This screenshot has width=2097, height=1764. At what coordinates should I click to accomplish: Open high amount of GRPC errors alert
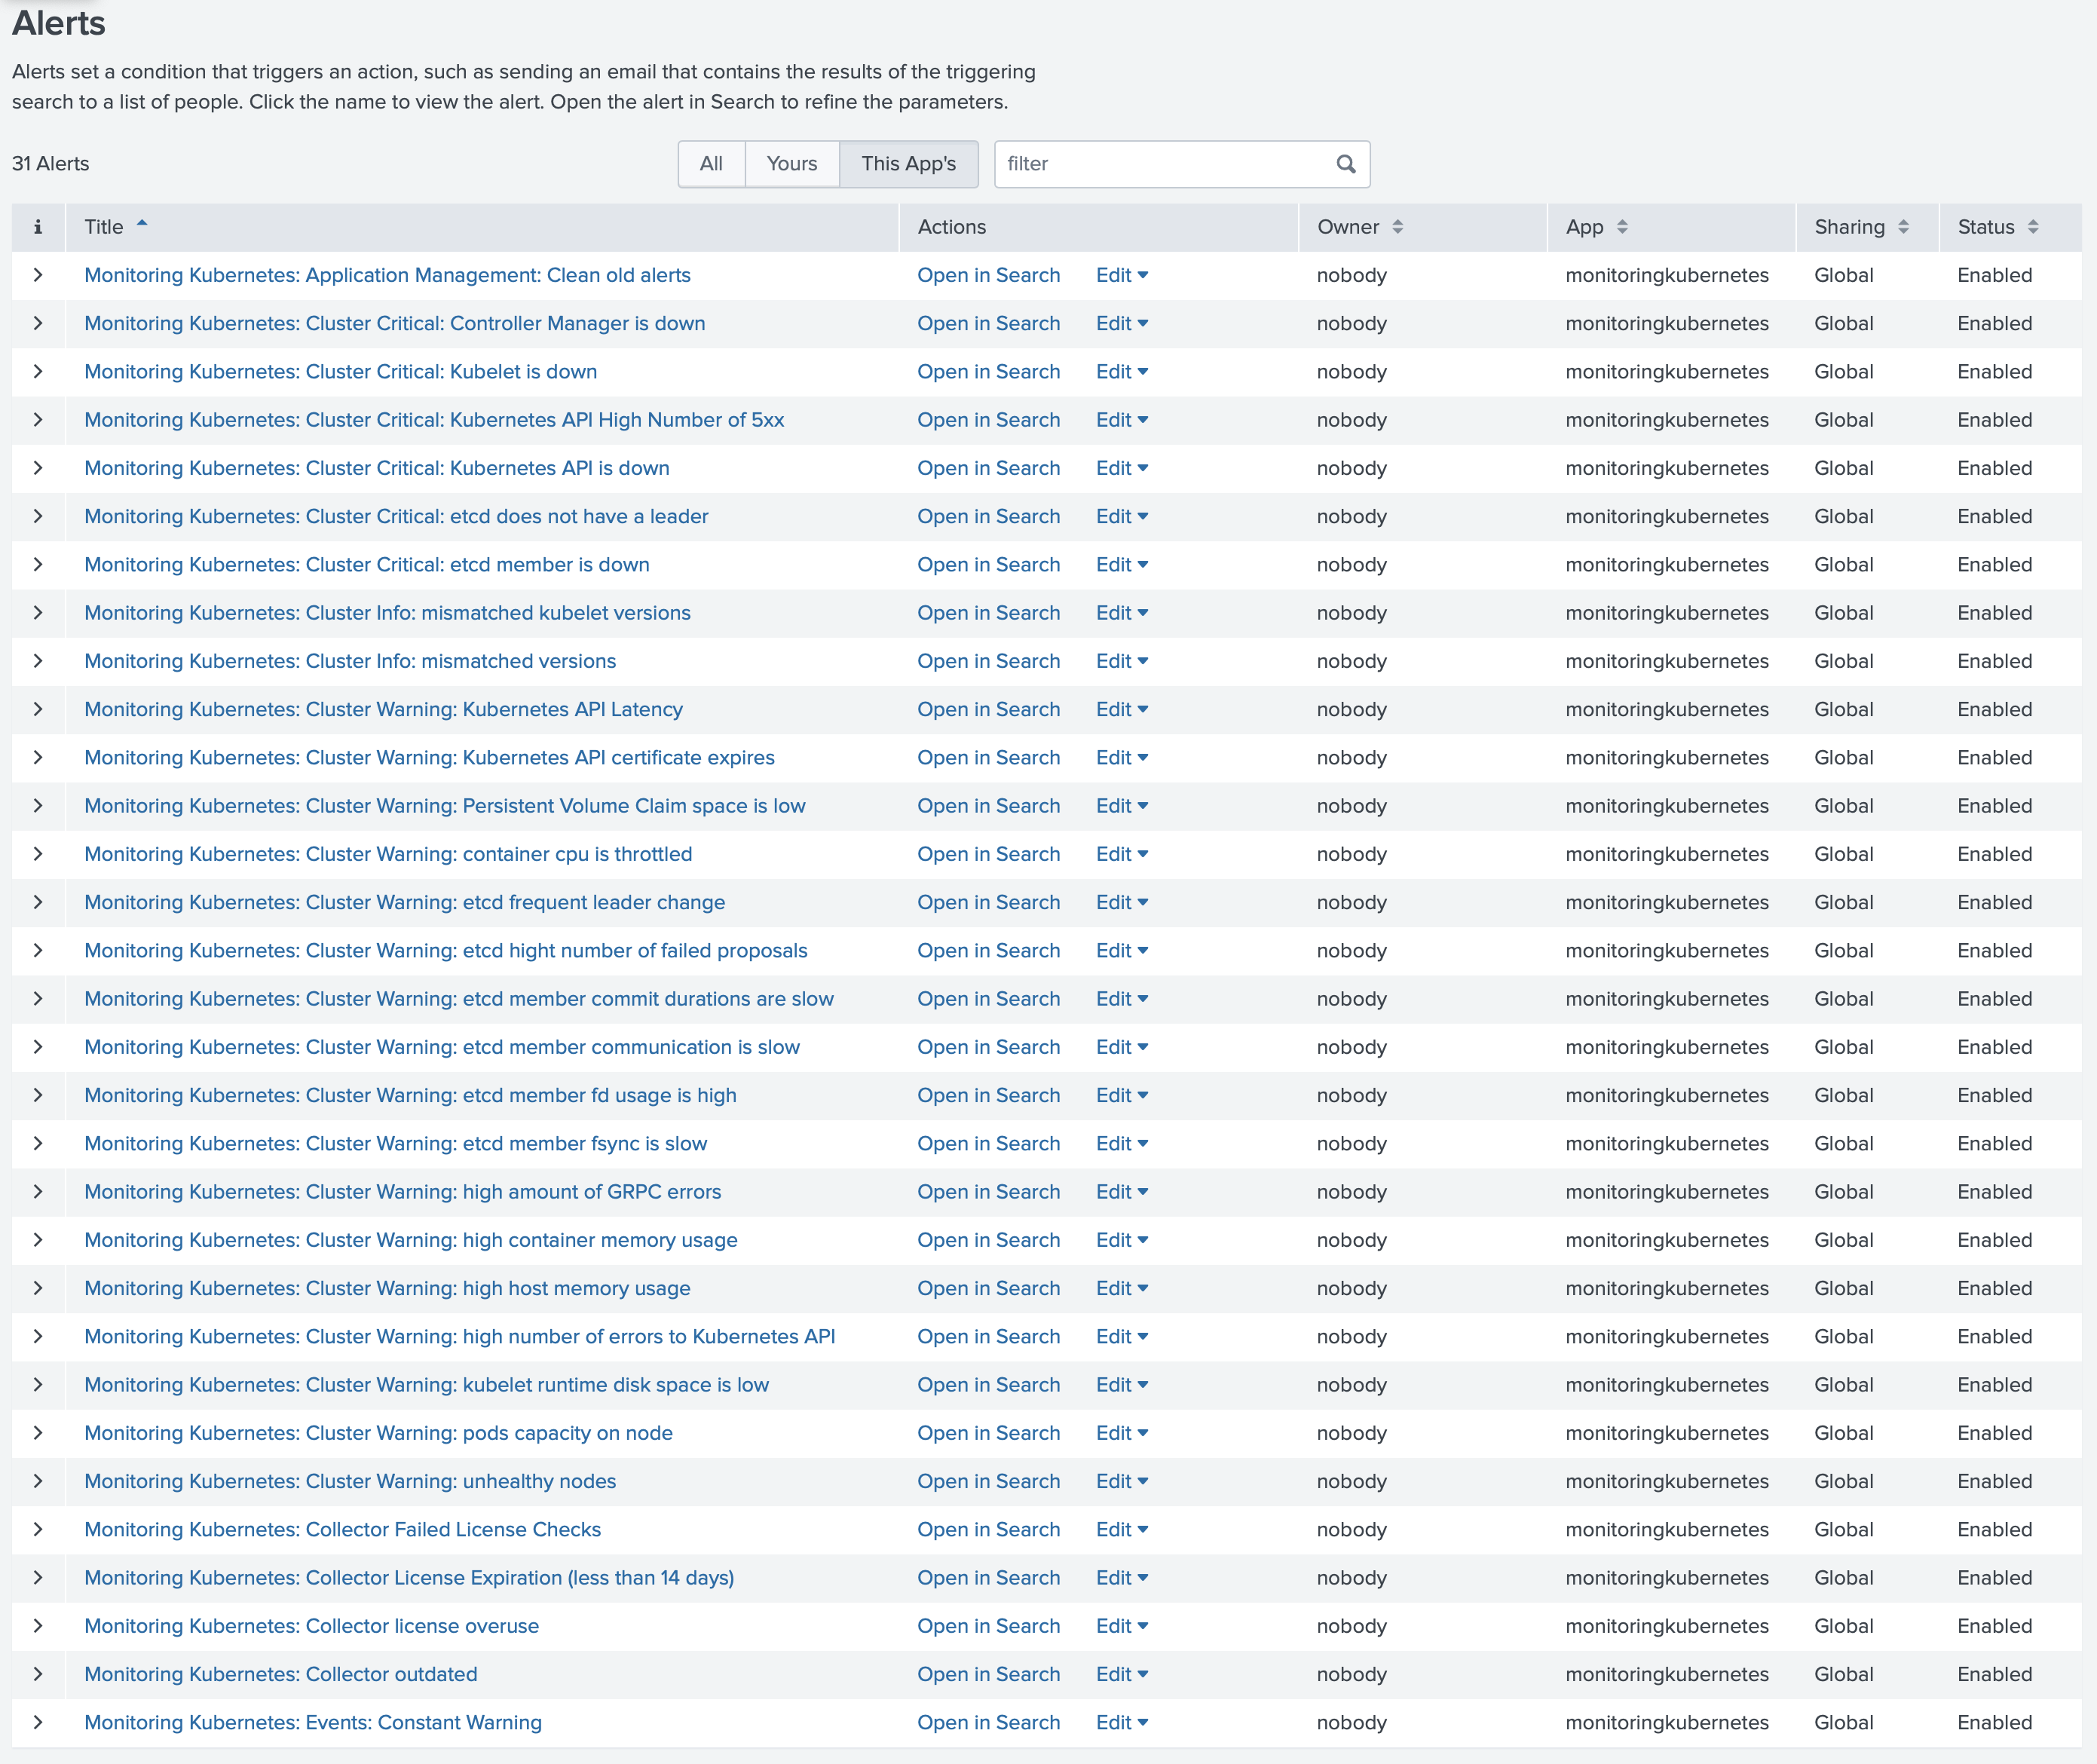pyautogui.click(x=403, y=1192)
